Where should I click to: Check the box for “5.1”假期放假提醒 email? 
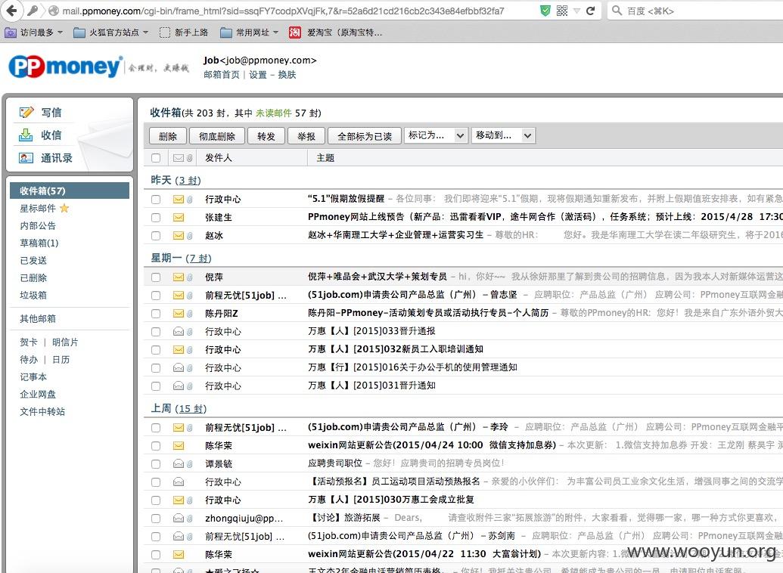pyautogui.click(x=156, y=199)
